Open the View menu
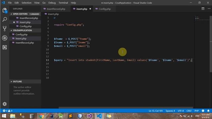The image size is (212, 119). click(37, 3)
